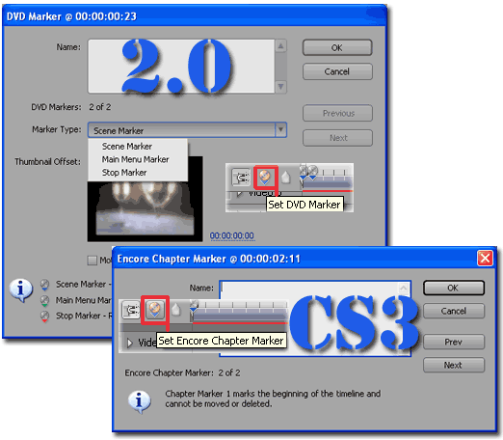Click info icon in DVD Marker dialog

[x=21, y=289]
